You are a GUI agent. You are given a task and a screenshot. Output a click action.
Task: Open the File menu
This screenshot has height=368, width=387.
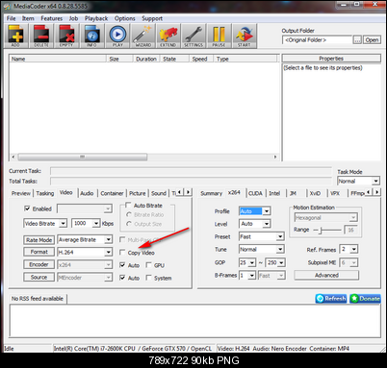(x=12, y=18)
